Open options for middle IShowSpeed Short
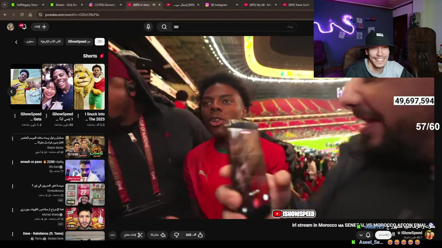This screenshot has width=442, height=248. pyautogui.click(x=46, y=116)
